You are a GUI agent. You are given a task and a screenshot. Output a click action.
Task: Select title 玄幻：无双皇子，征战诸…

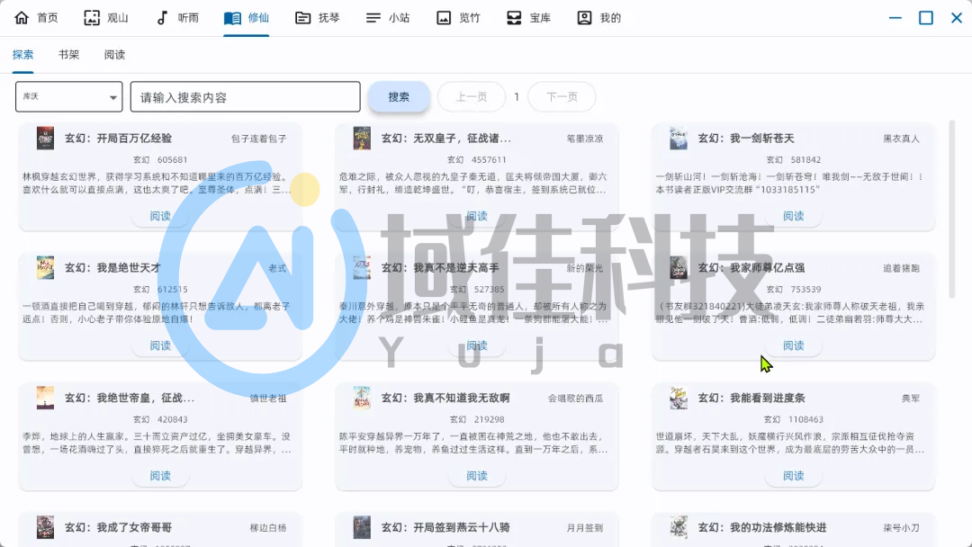coord(446,139)
